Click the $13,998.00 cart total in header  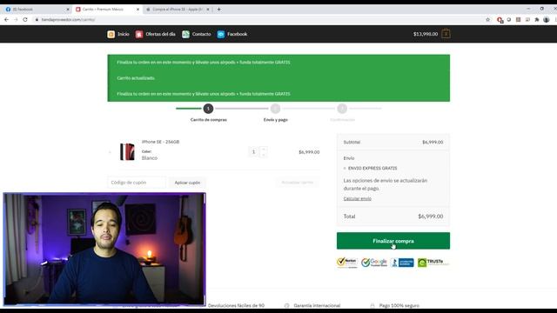426,34
